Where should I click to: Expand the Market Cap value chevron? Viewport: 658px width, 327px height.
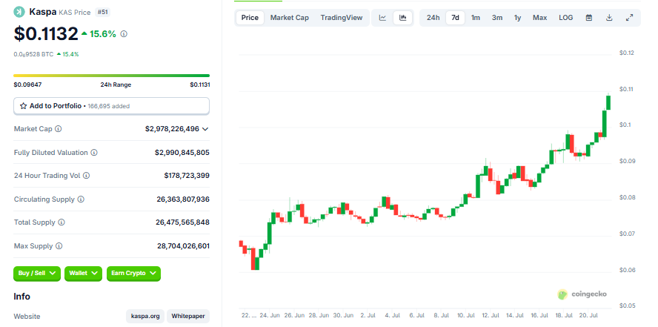[x=205, y=129]
